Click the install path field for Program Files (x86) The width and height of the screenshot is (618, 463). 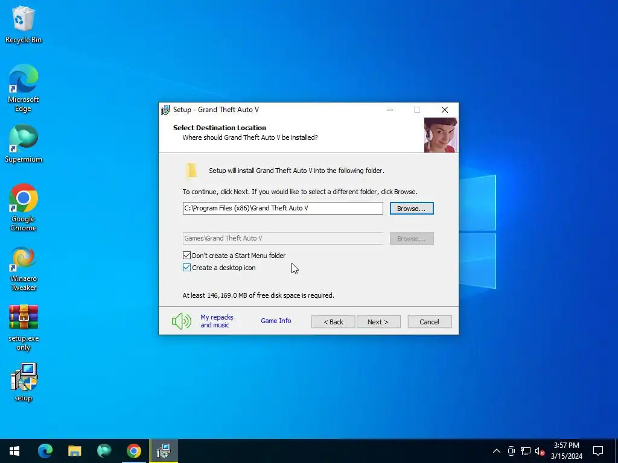tap(282, 208)
